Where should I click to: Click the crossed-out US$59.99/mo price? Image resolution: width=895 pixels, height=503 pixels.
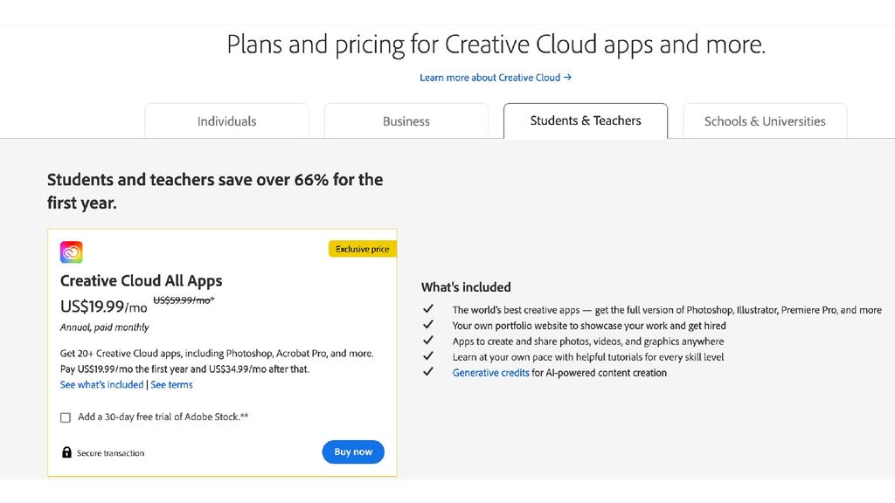[183, 300]
